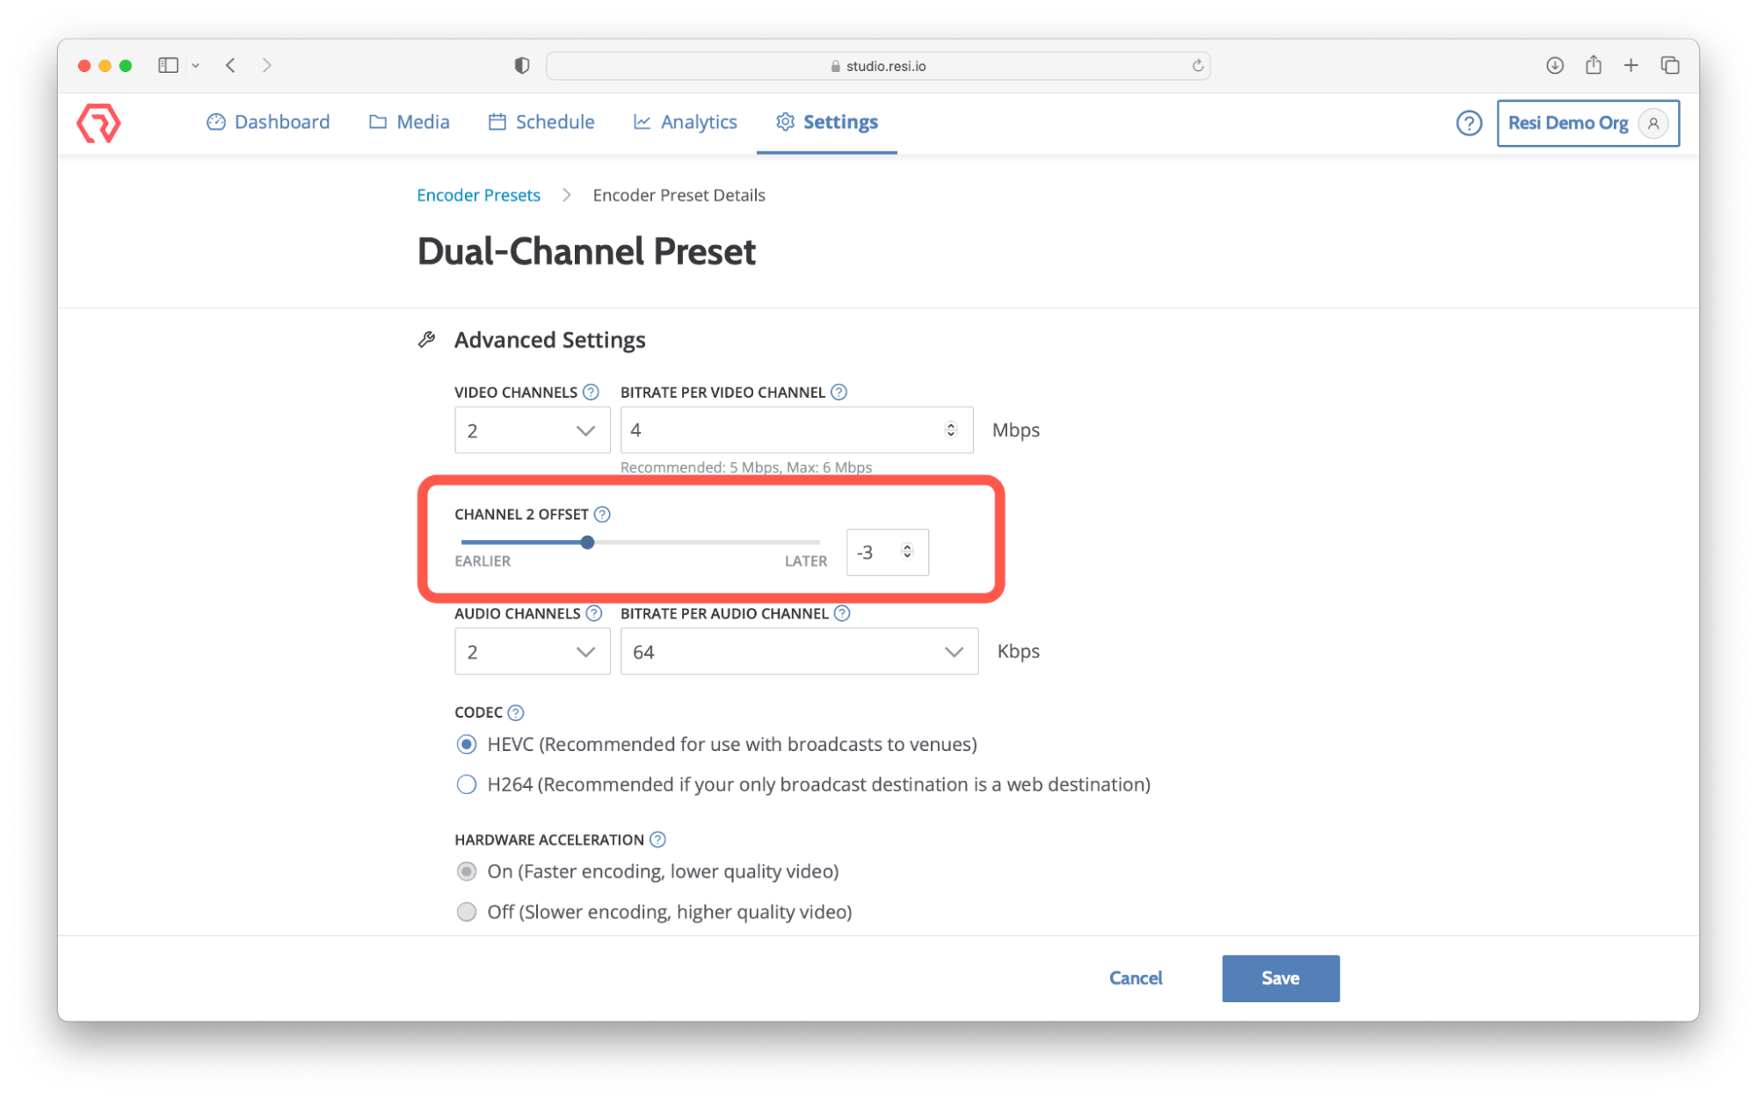The height and width of the screenshot is (1098, 1757).
Task: Go back via the Encoder Presets breadcrumb
Action: point(478,195)
